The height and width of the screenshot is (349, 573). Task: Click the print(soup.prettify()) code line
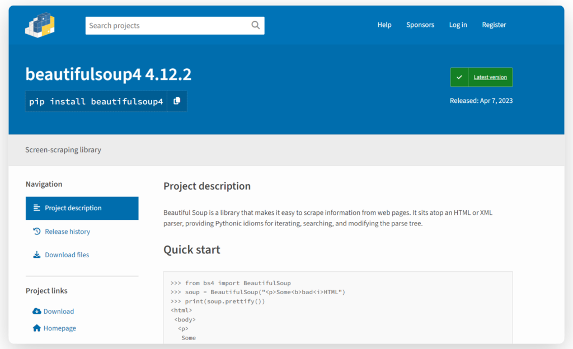coord(218,301)
